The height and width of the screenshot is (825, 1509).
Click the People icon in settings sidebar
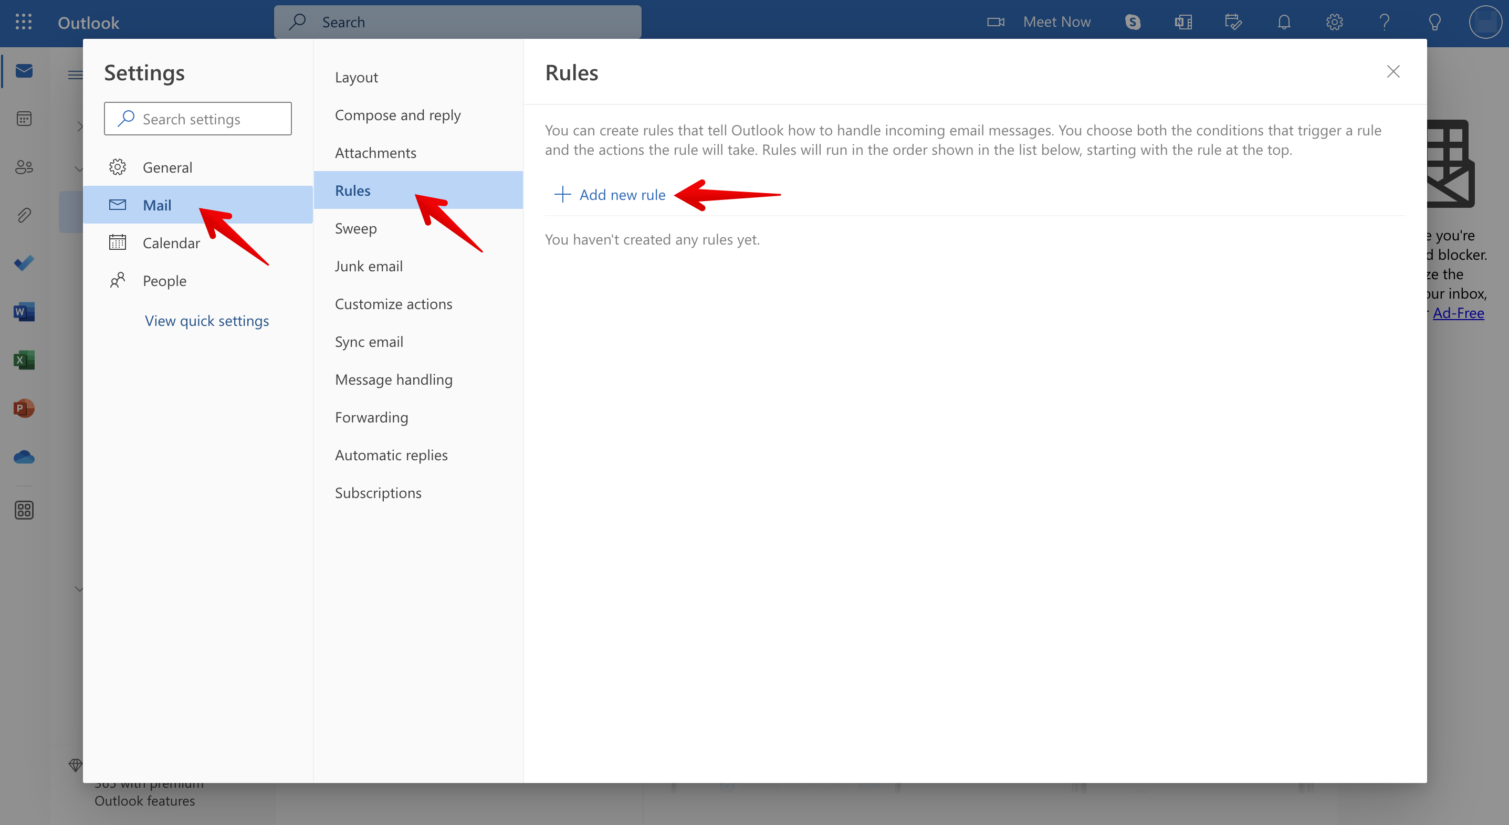tap(118, 280)
